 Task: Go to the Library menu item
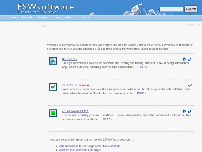tap(56, 17)
